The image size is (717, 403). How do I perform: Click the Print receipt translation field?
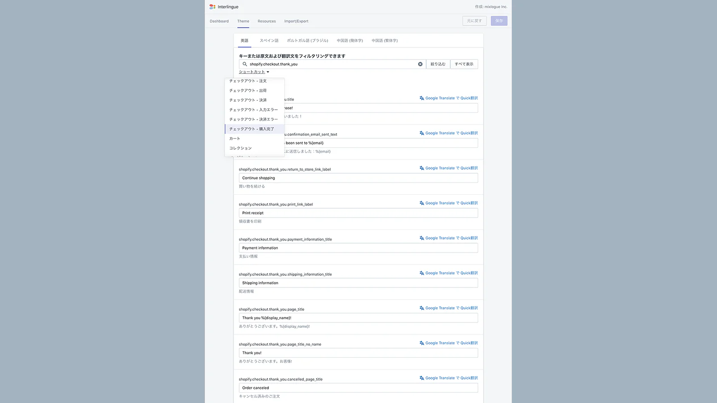point(358,213)
